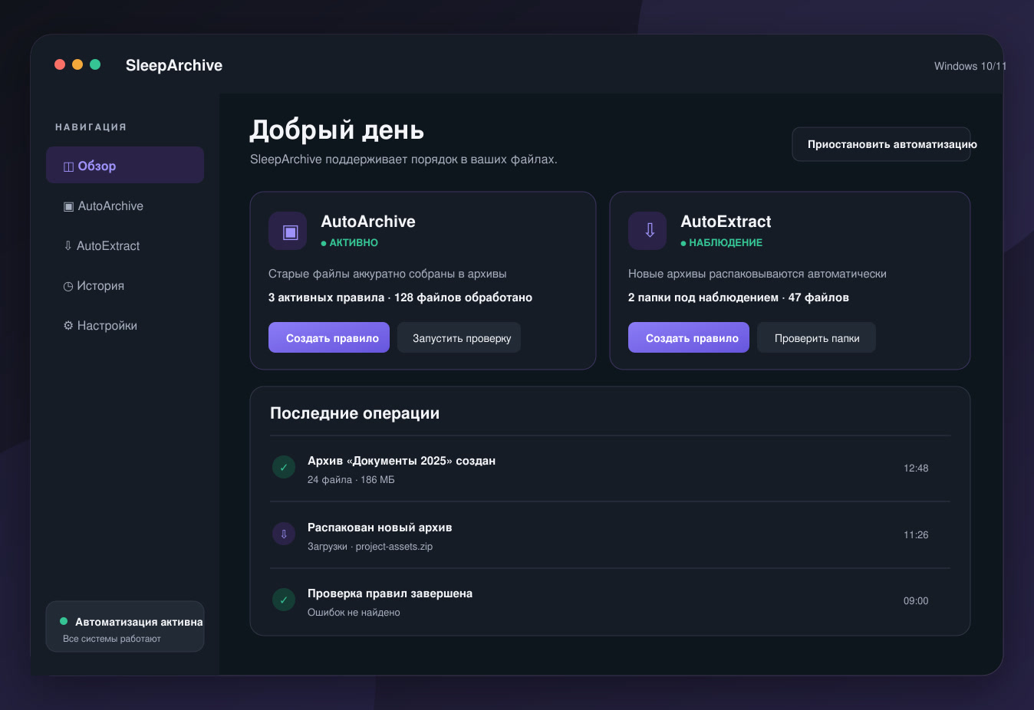Click the Проверка правил завершена entry
This screenshot has width=1034, height=710.
[x=610, y=601]
